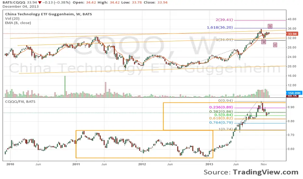Click the price axis value 28.00
The height and width of the screenshot is (179, 303).
(x=292, y=48)
